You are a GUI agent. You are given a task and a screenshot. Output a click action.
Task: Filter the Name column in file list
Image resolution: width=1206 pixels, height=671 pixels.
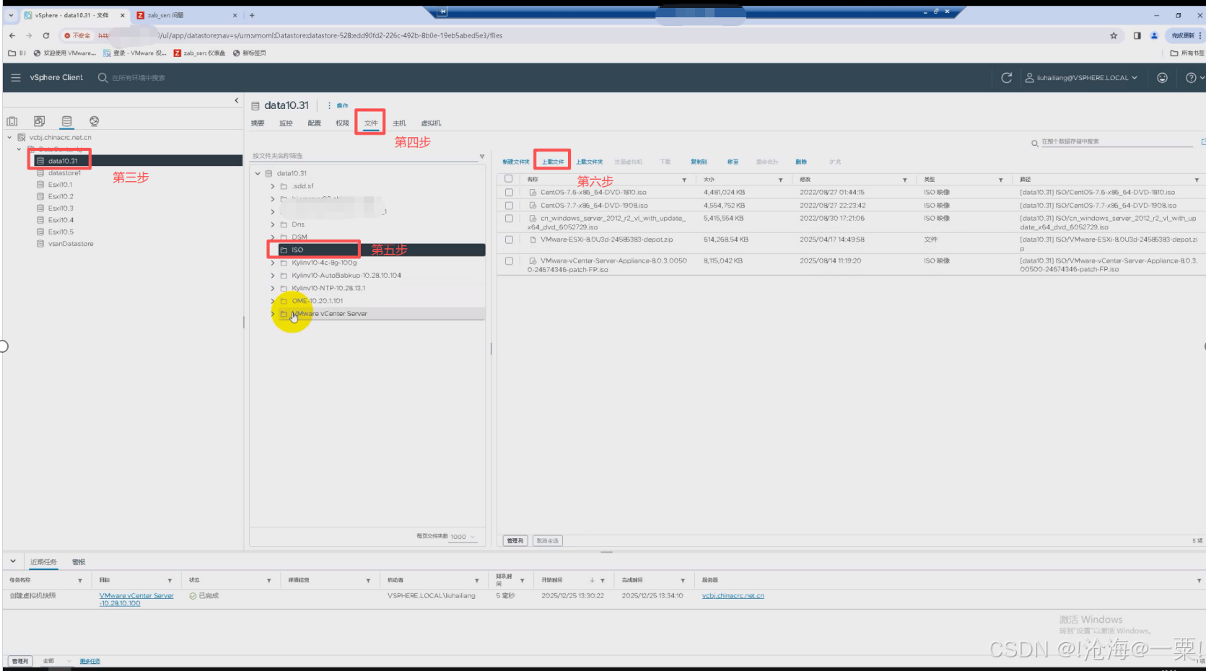[x=684, y=180]
